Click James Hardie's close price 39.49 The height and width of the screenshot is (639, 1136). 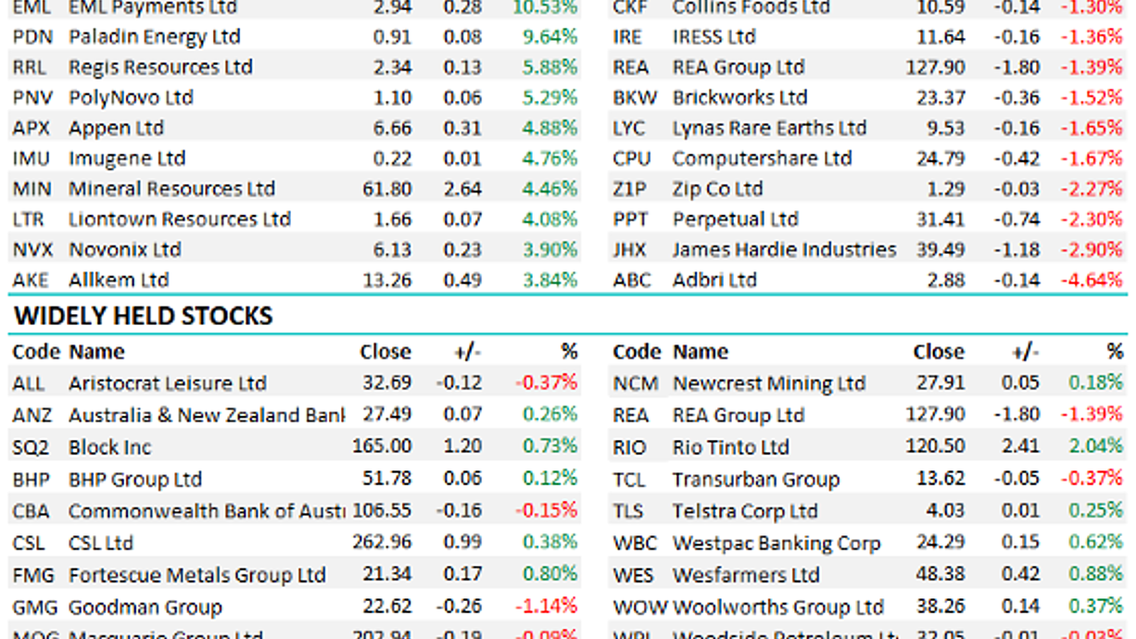click(940, 250)
